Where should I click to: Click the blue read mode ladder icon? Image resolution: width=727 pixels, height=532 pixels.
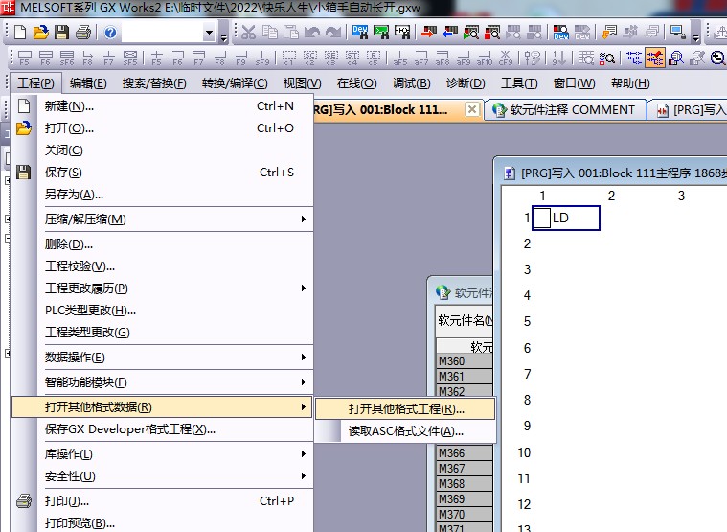click(x=634, y=58)
